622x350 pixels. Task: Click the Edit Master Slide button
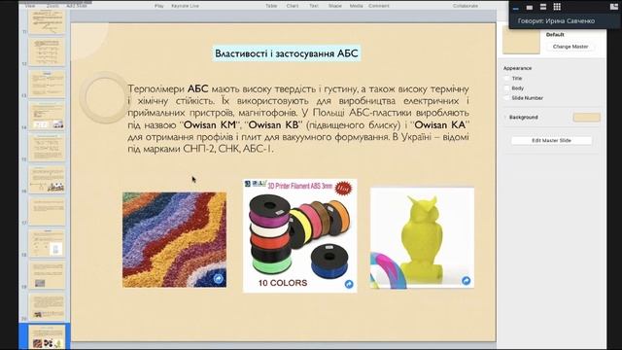(x=551, y=140)
